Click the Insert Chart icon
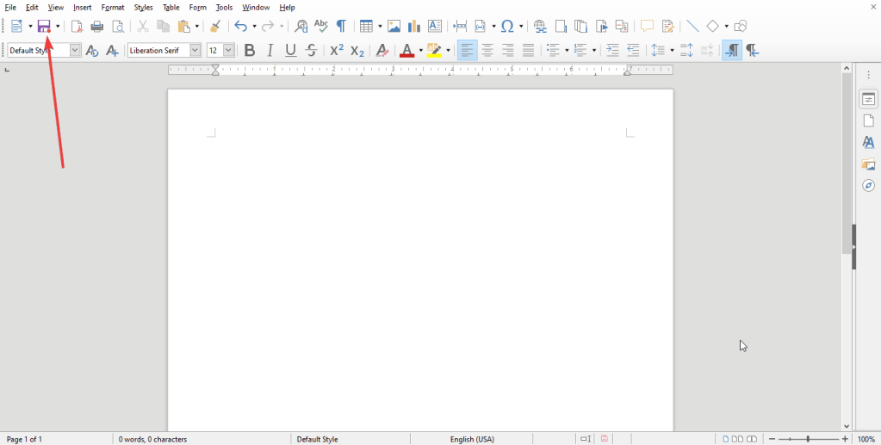This screenshot has height=445, width=881. (414, 27)
